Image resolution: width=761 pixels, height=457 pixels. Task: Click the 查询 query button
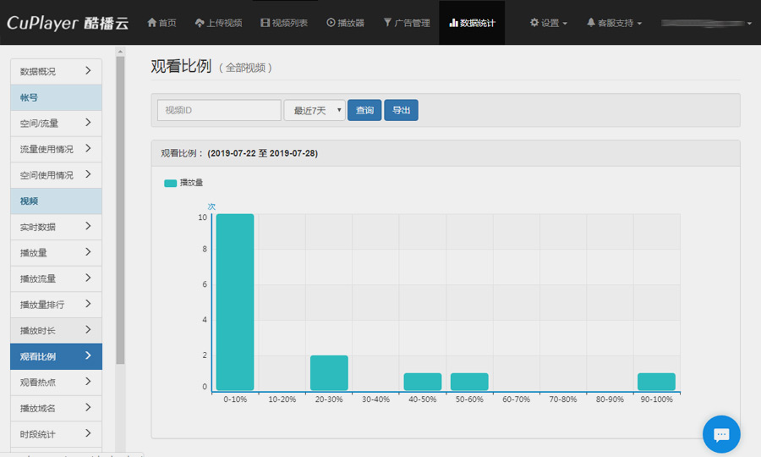tap(364, 110)
